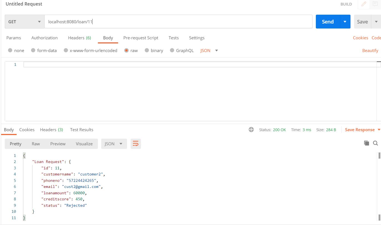Select the raw body radio button

coord(126,50)
